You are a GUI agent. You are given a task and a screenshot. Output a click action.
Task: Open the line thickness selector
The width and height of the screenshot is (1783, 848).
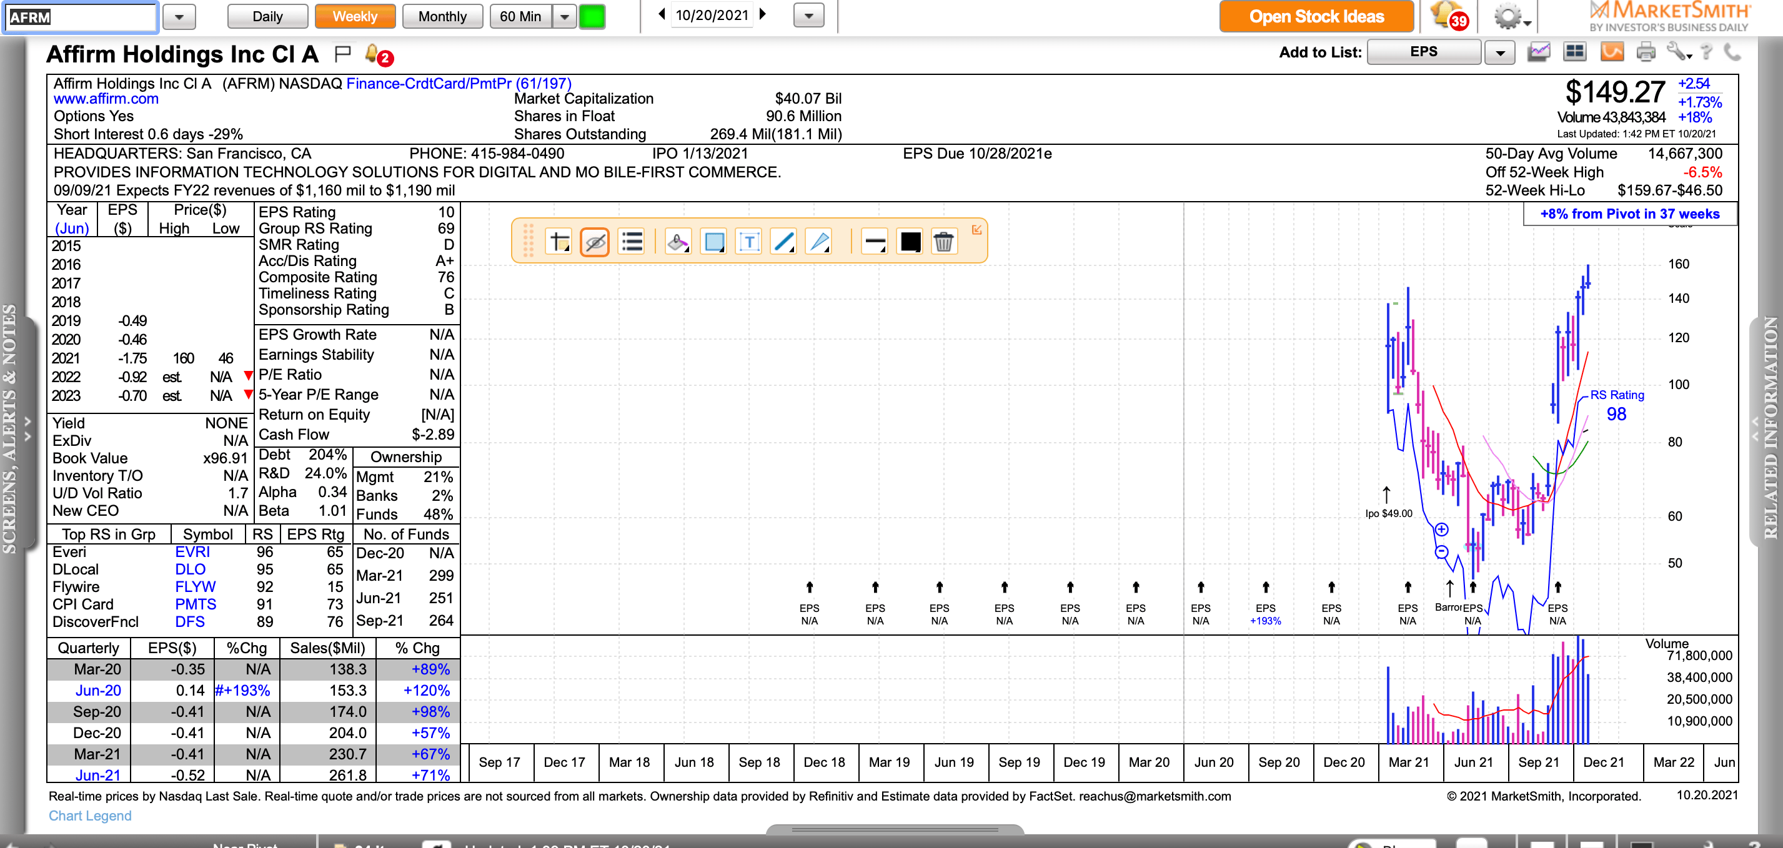[x=875, y=242]
